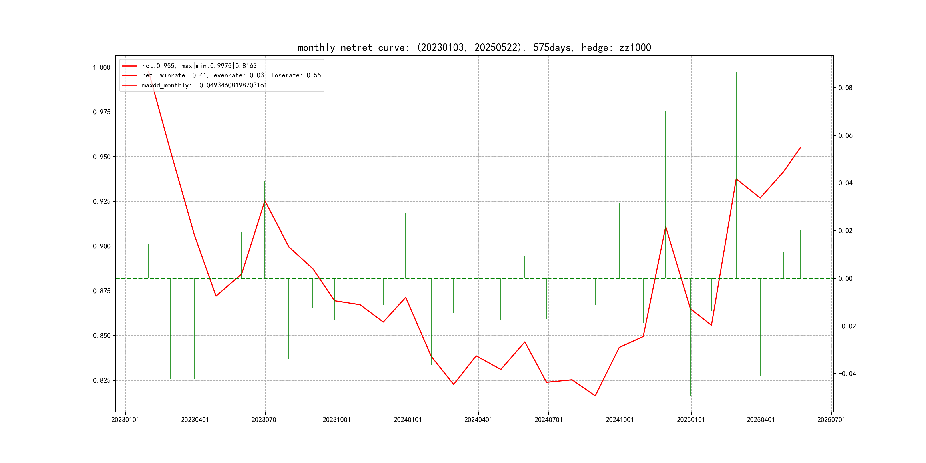
Task: Click the maxdd_monthly legend entry
Action: click(204, 85)
